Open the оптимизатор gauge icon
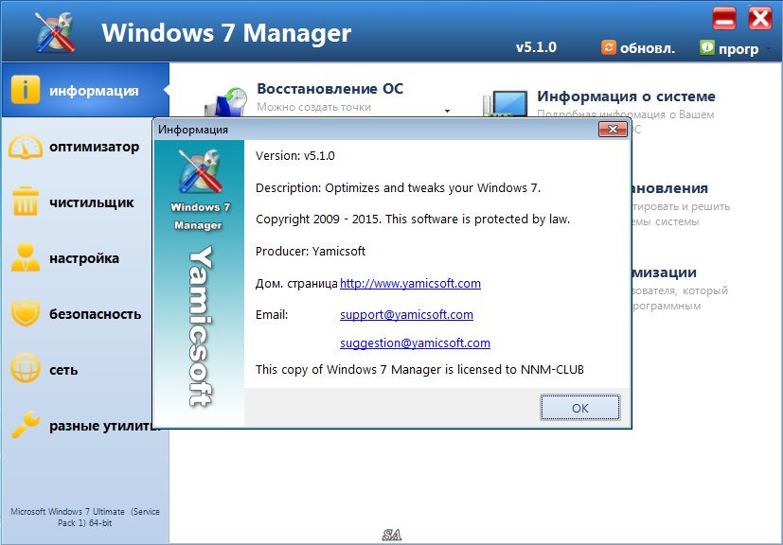 point(25,147)
